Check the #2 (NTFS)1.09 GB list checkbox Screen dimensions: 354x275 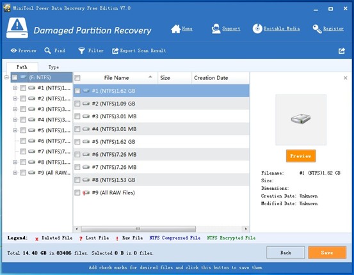pos(77,104)
